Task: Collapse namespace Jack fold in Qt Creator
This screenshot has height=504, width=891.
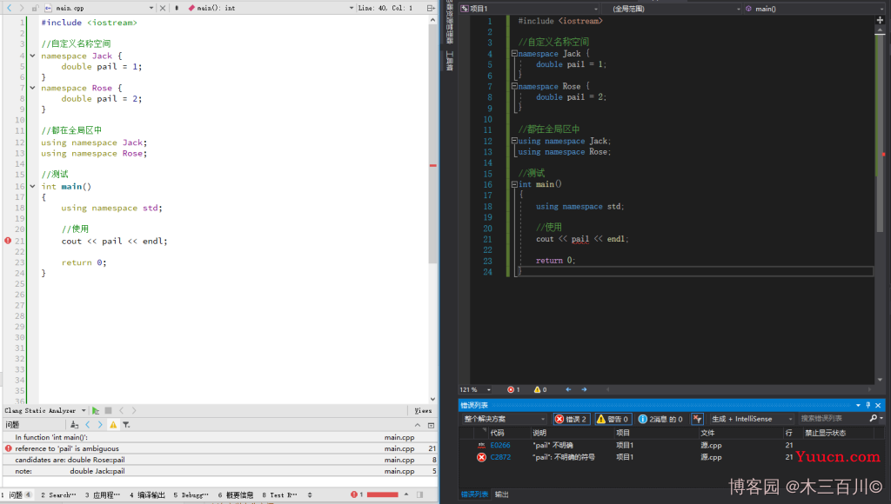Action: 32,56
